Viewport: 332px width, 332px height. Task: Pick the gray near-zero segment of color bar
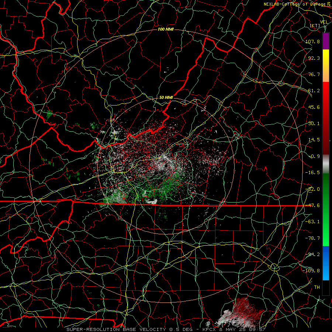click(x=326, y=164)
